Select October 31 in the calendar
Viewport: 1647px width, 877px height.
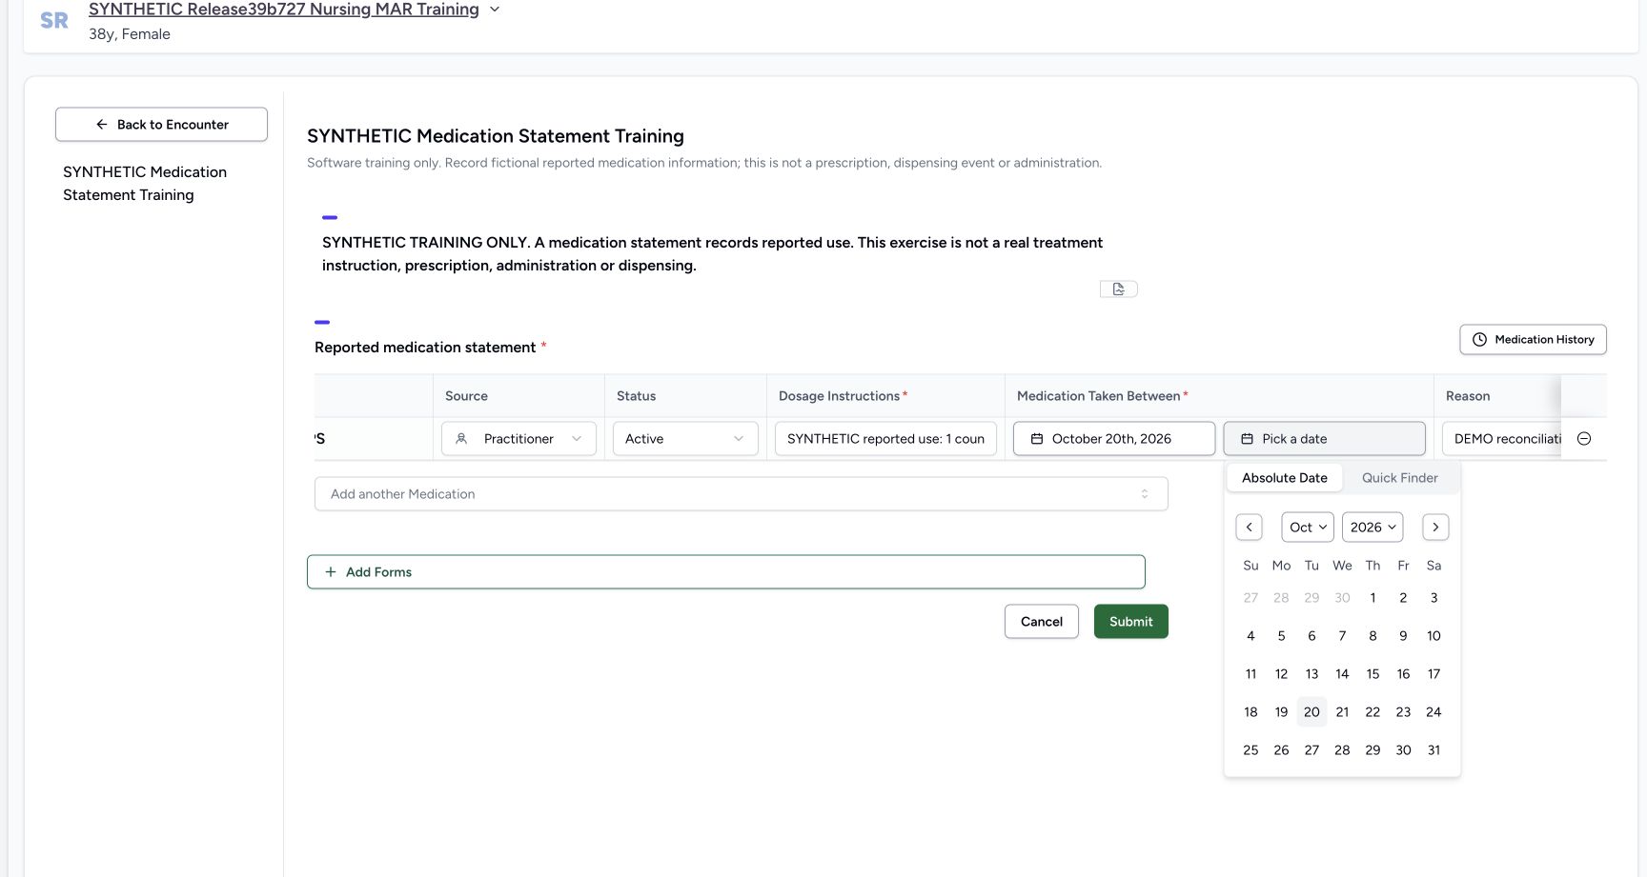(x=1433, y=750)
